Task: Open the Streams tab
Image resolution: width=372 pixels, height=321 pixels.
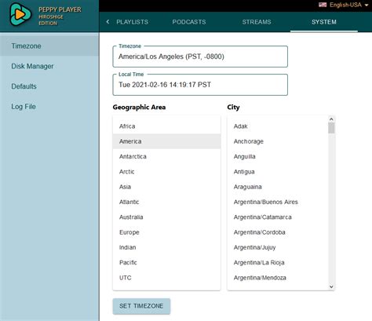Action: [x=257, y=22]
